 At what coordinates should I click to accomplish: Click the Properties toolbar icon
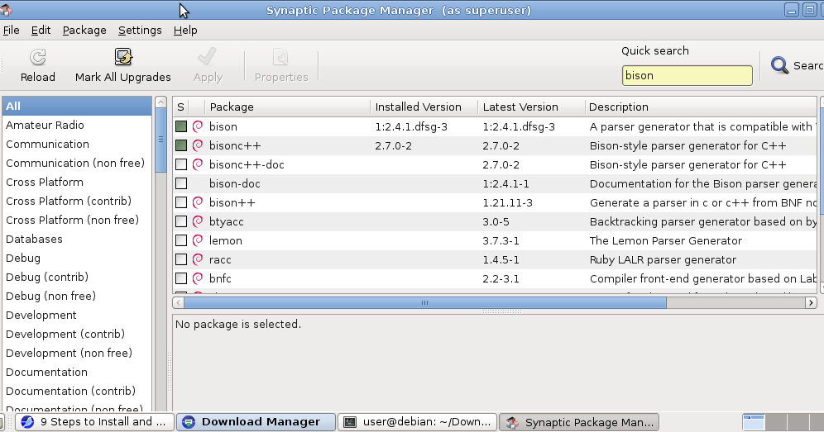point(280,57)
